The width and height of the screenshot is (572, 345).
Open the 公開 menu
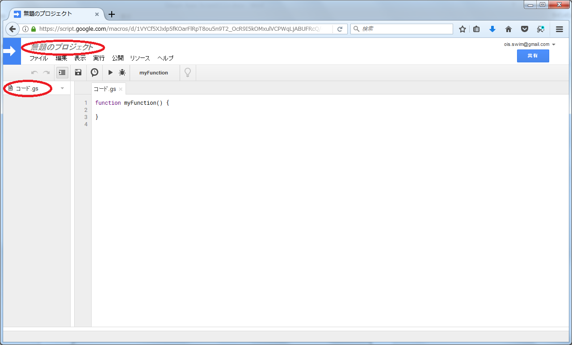[x=118, y=58]
